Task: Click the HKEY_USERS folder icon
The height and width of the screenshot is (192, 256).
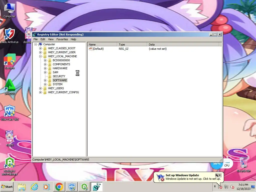Action: pyautogui.click(x=45, y=88)
